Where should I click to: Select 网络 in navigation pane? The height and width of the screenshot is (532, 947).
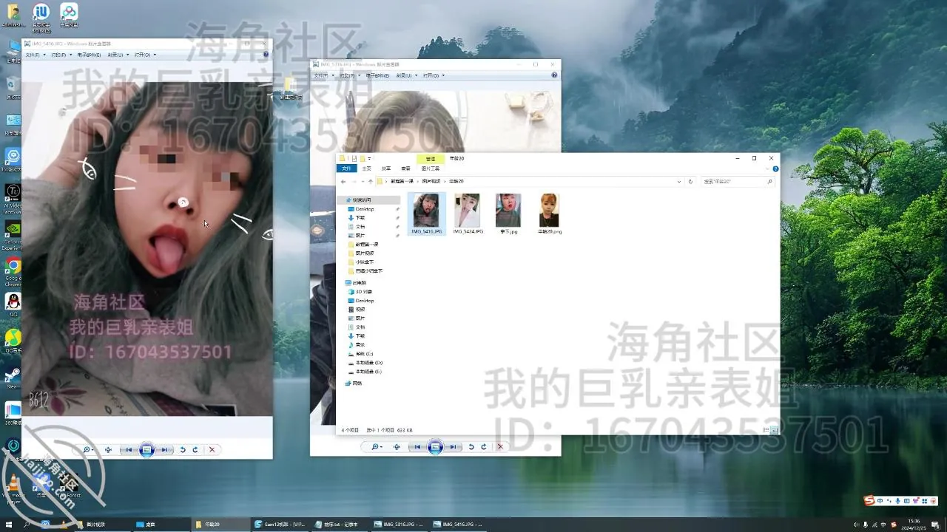(357, 383)
